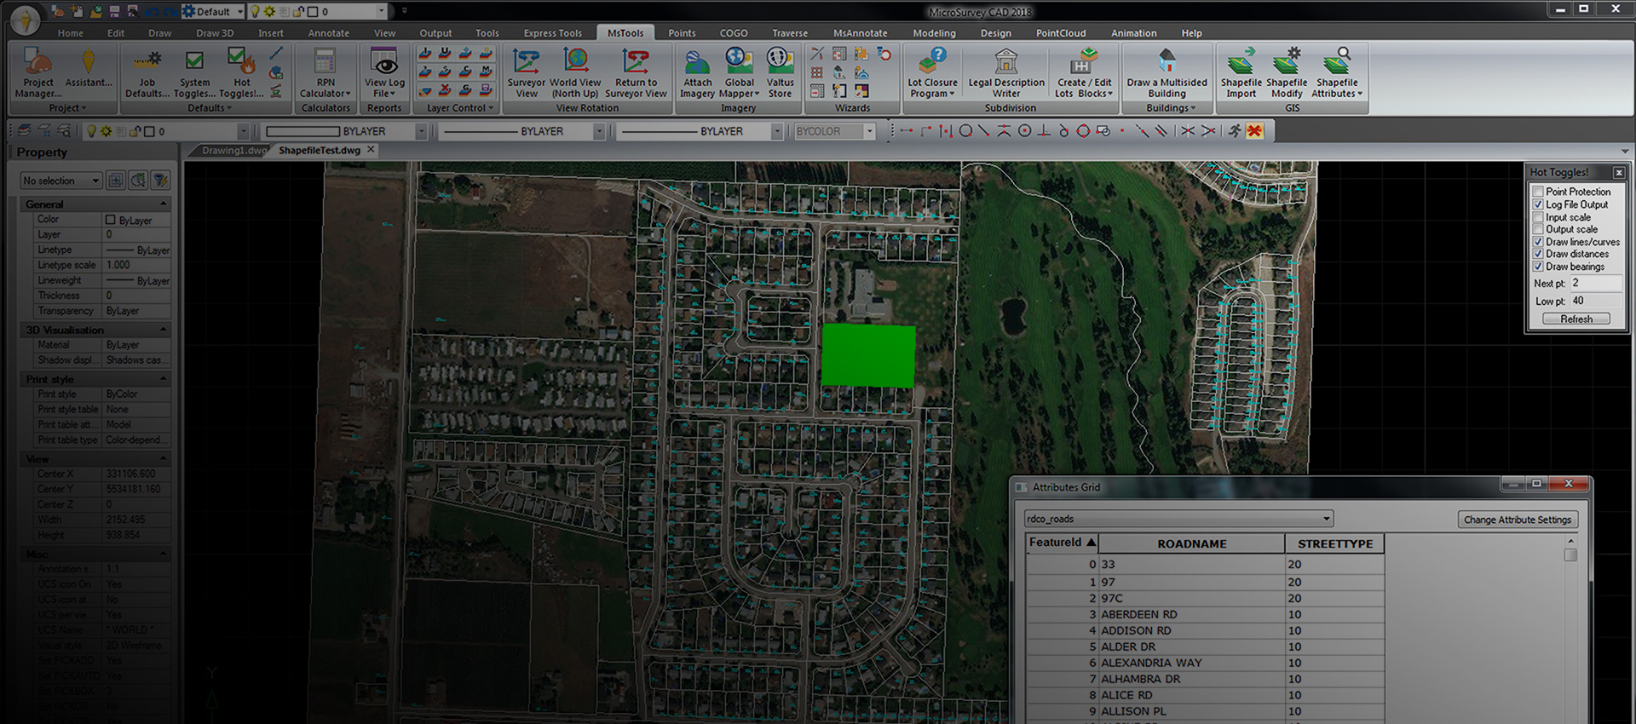1636x724 pixels.
Task: Click the Change Attribute Settings button
Action: [x=1517, y=520]
